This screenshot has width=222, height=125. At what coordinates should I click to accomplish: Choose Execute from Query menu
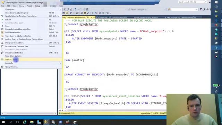click(31, 19)
